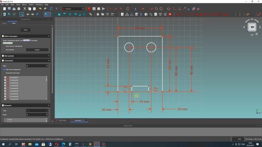Select the sketcher ellipse icon

[x=169, y=9]
